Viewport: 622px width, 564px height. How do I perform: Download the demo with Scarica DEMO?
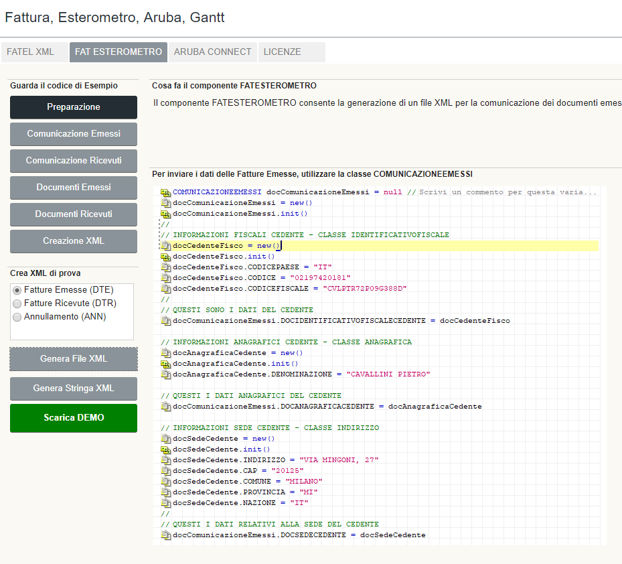[74, 418]
